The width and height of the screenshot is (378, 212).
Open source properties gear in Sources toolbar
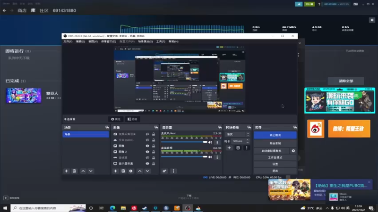[131, 171]
